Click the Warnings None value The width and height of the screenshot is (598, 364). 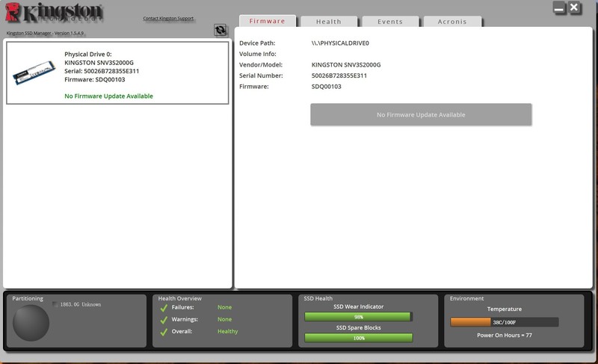click(x=225, y=319)
